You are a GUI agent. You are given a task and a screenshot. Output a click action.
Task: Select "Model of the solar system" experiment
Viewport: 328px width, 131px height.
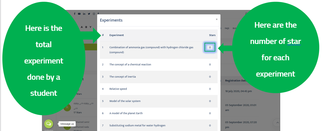pos(125,101)
